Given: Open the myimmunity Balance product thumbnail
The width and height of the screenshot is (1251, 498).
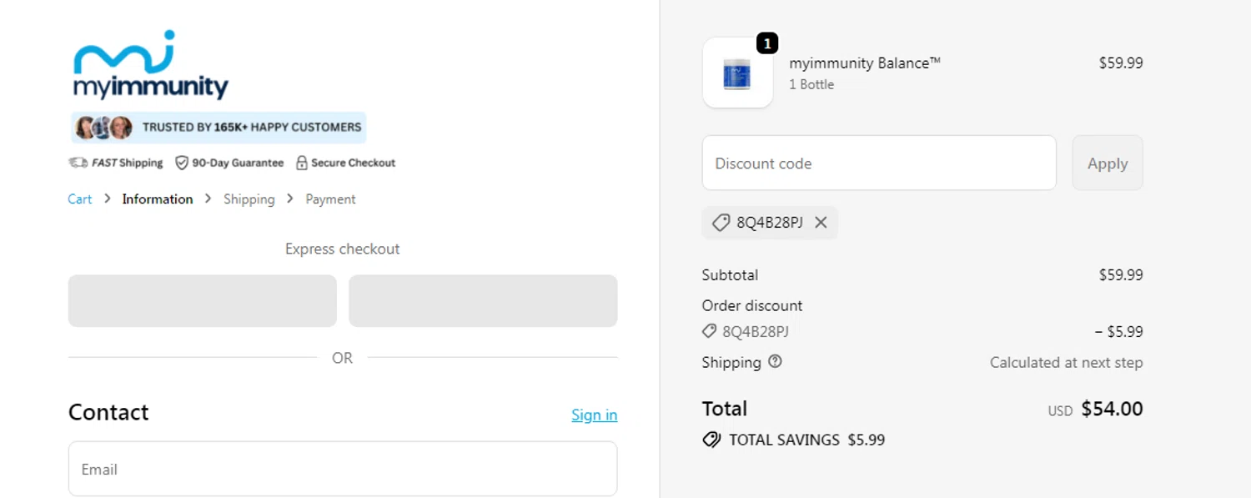Looking at the screenshot, I should click(738, 73).
